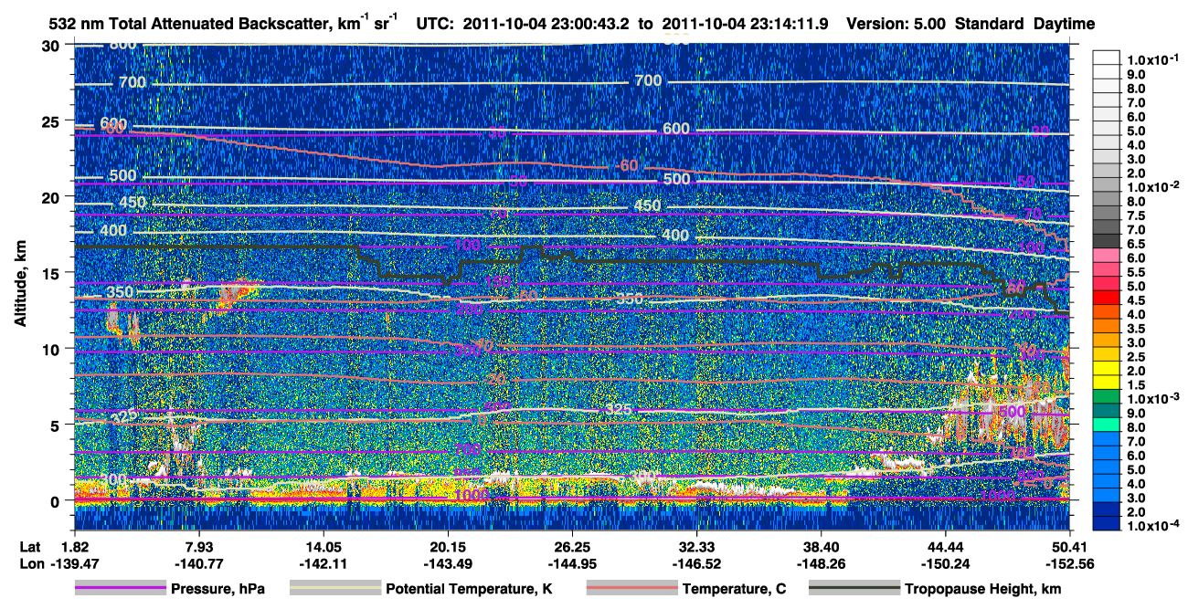Image resolution: width=1188 pixels, height=609 pixels.
Task: Click the 700 potential temperature contour label at left
Action: (132, 83)
